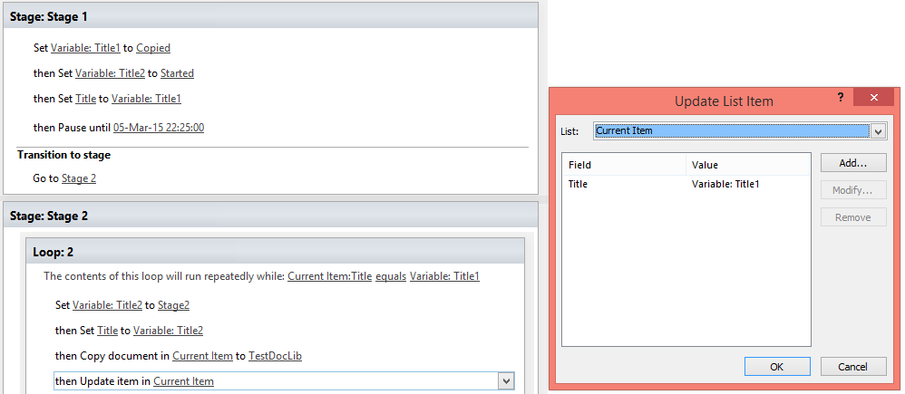Image resolution: width=905 pixels, height=394 pixels.
Task: Select the Transition to stage section label
Action: [64, 155]
